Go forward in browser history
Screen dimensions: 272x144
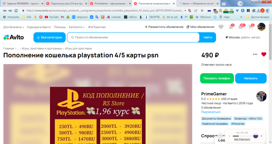[10, 11]
